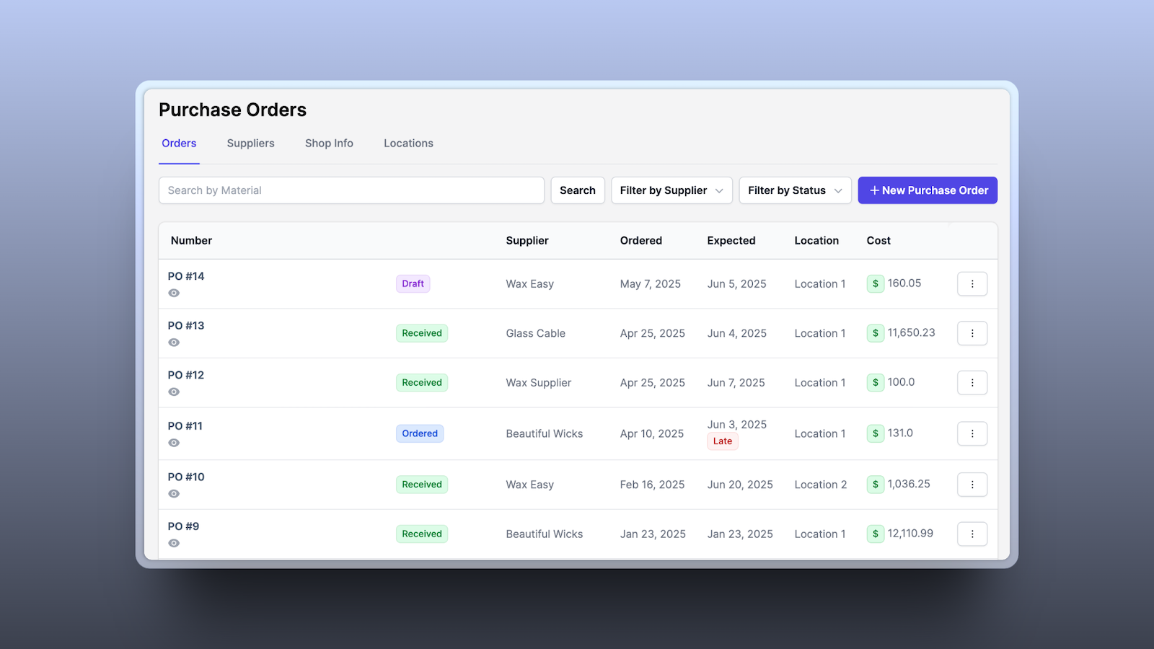Open purchase order PO #11
This screenshot has width=1154, height=649.
coord(185,426)
